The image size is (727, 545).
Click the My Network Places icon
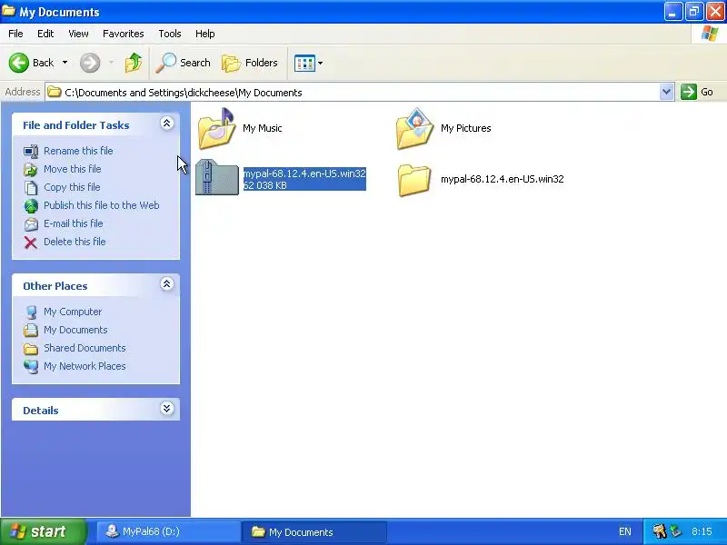click(31, 367)
